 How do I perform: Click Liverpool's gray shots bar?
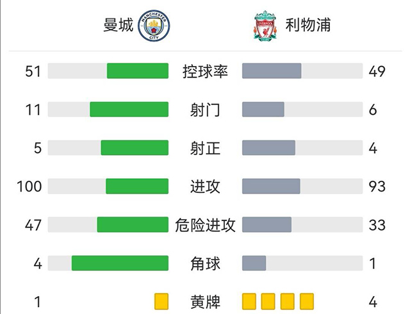[263, 110]
